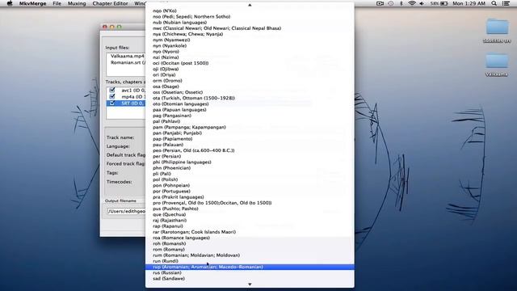Select rus (Russian) language
517x291 pixels.
click(250, 272)
